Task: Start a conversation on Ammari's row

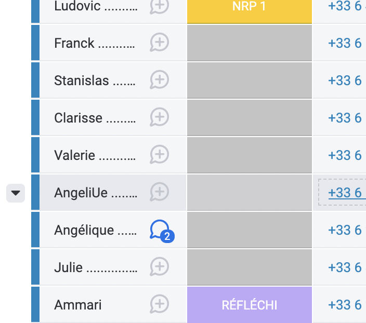Action: click(x=160, y=305)
